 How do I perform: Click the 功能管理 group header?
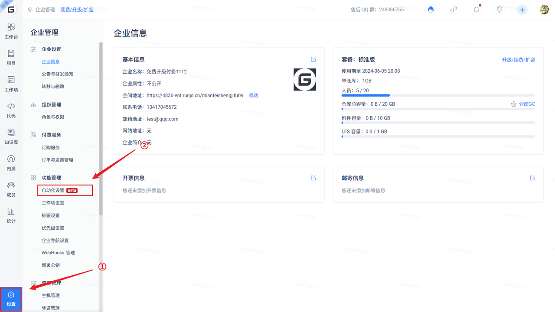point(51,178)
